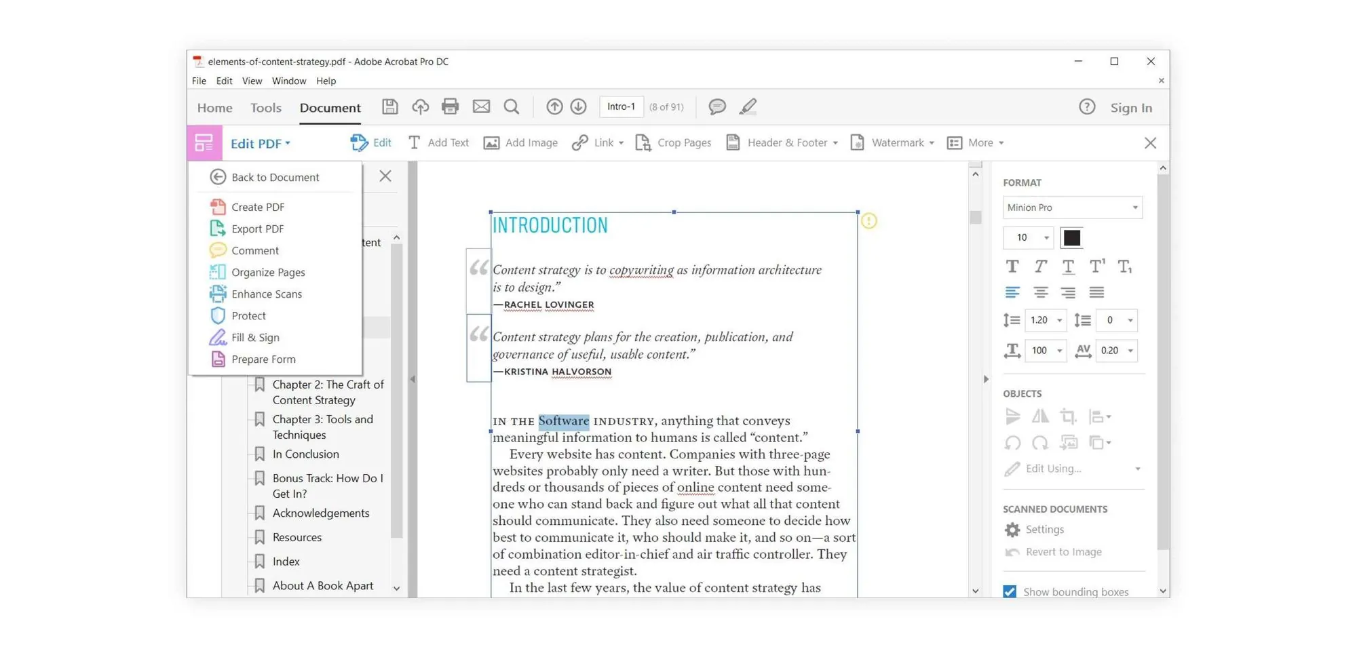This screenshot has width=1357, height=649.
Task: Switch to the Home tab
Action: [x=214, y=107]
